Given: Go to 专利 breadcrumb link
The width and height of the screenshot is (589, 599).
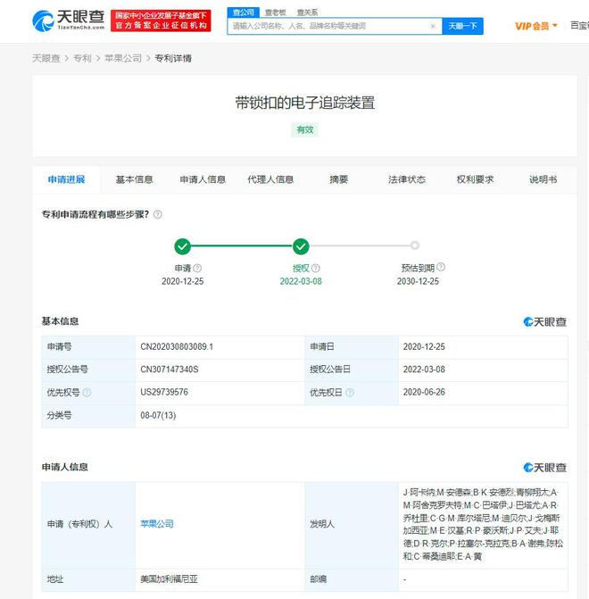Looking at the screenshot, I should (82, 58).
